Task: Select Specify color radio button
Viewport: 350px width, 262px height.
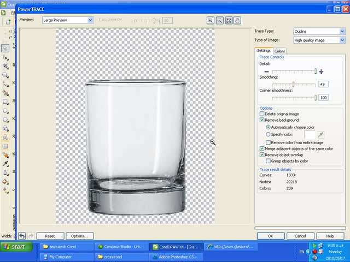Action: pyautogui.click(x=268, y=134)
